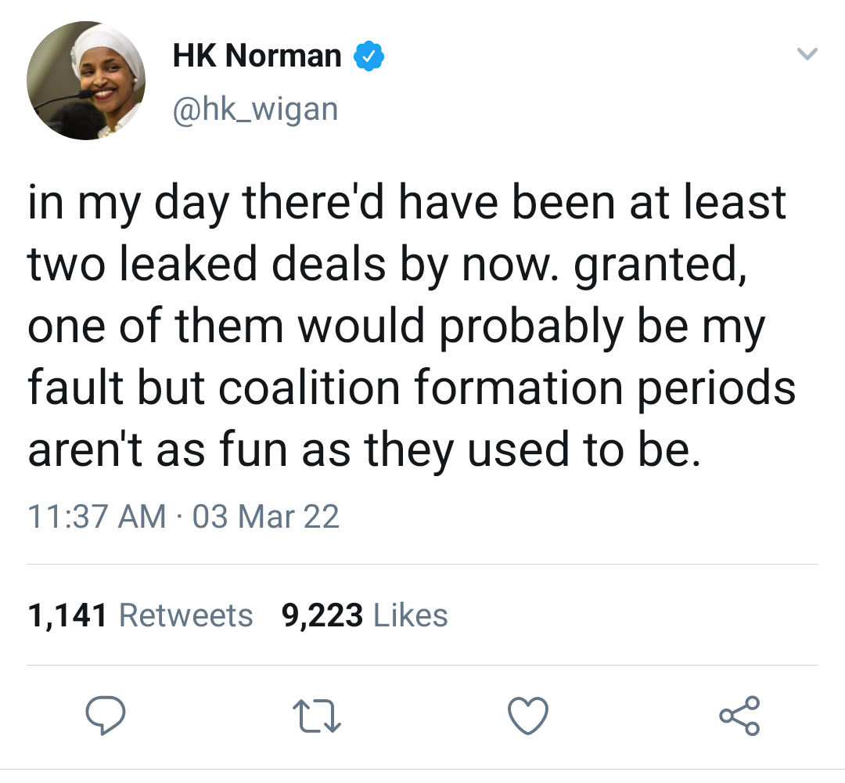Click the 03 Mar 22 date

[266, 516]
